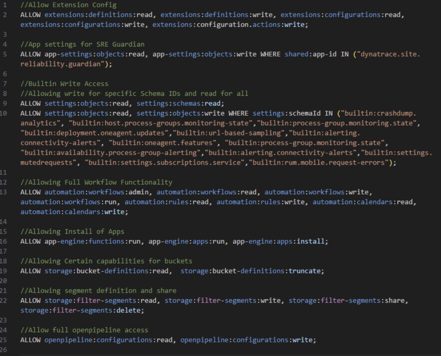Click the 'settings:schemas:read' permission
The height and width of the screenshot is (356, 441).
point(180,104)
